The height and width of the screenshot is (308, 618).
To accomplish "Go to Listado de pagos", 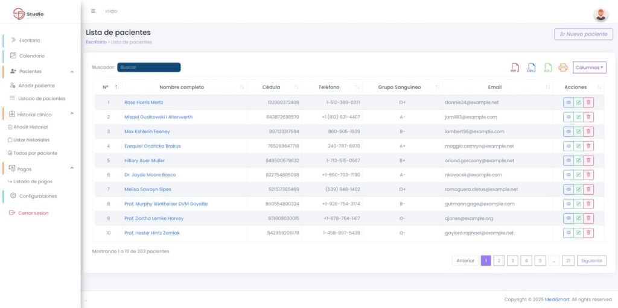I will click(x=33, y=181).
